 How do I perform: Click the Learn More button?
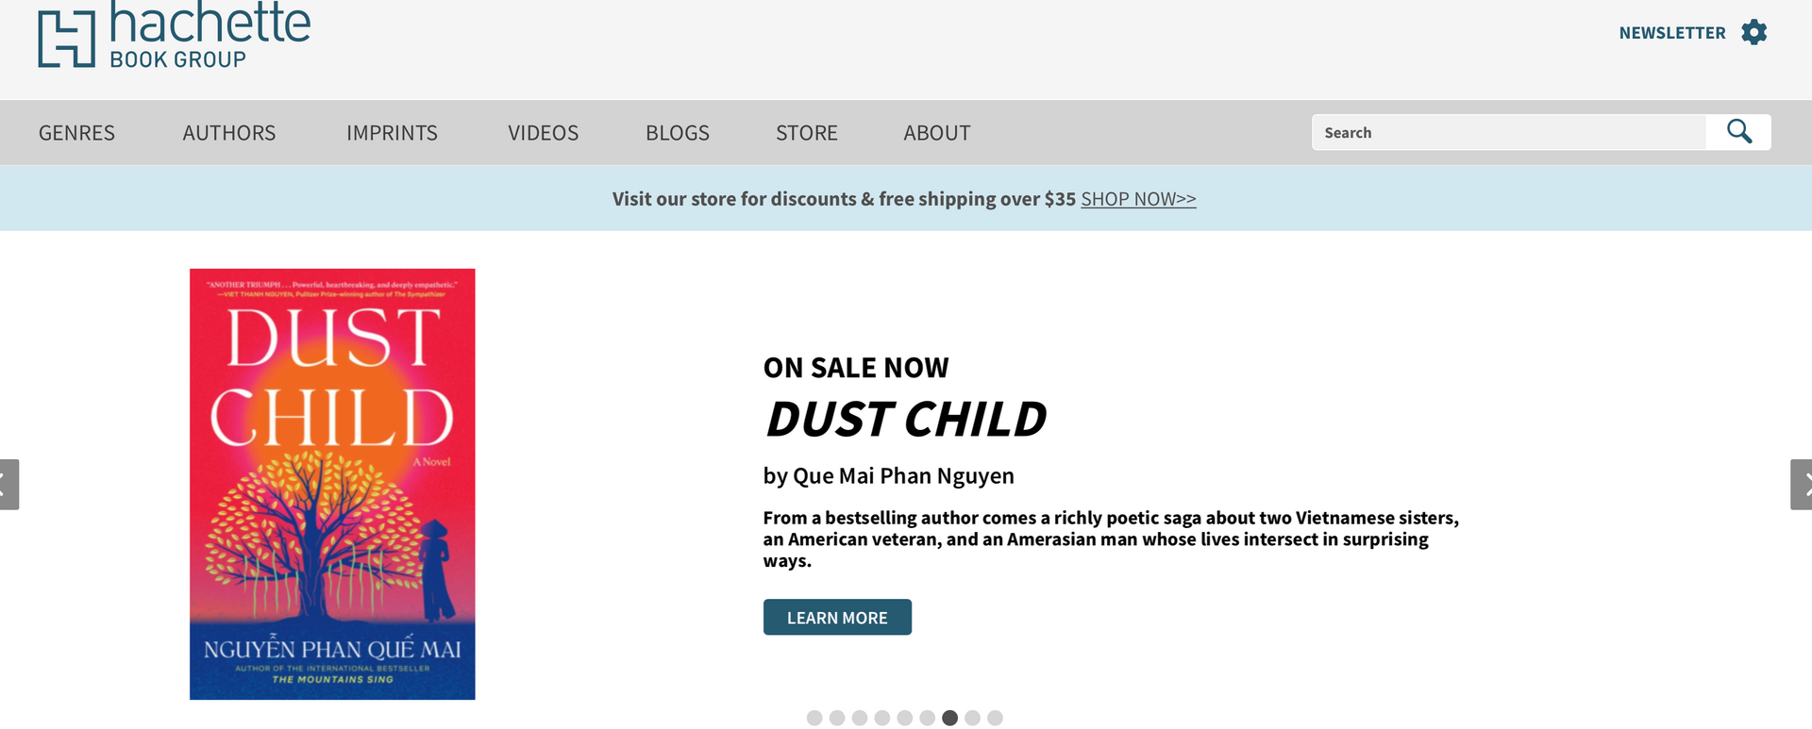pyautogui.click(x=837, y=618)
